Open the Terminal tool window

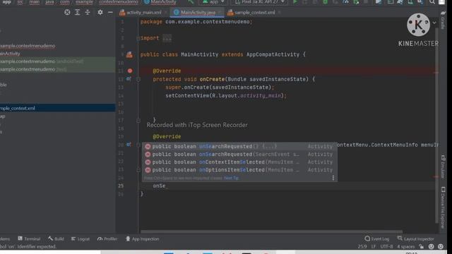pos(29,238)
